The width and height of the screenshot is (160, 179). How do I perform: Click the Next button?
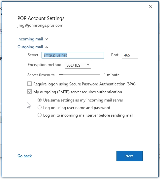pos(130,156)
